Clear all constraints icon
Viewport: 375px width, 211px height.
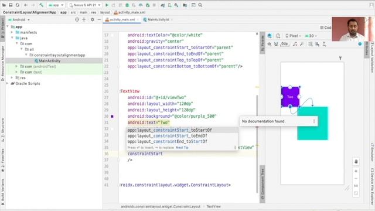pyautogui.click(x=295, y=44)
